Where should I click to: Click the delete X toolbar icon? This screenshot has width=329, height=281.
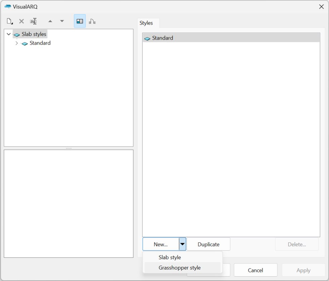pos(21,21)
